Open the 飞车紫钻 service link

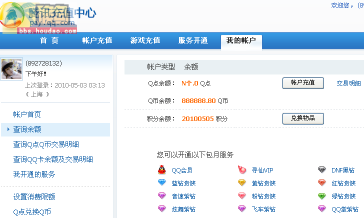[x=263, y=209]
